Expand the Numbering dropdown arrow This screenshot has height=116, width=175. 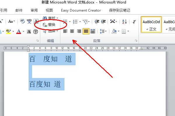(80, 21)
